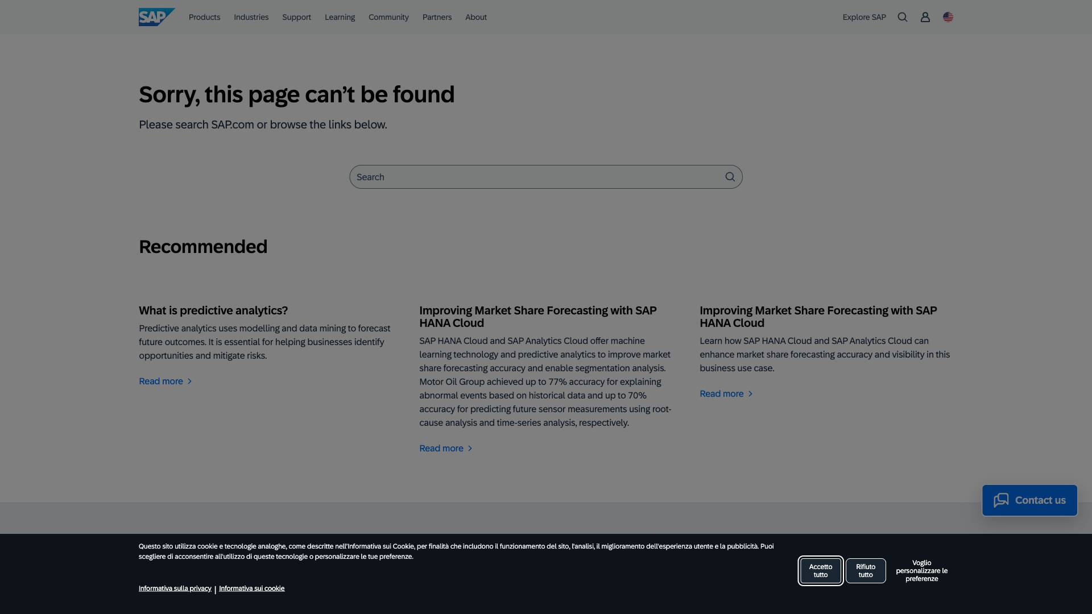Open the Products menu
The height and width of the screenshot is (614, 1092).
point(204,17)
